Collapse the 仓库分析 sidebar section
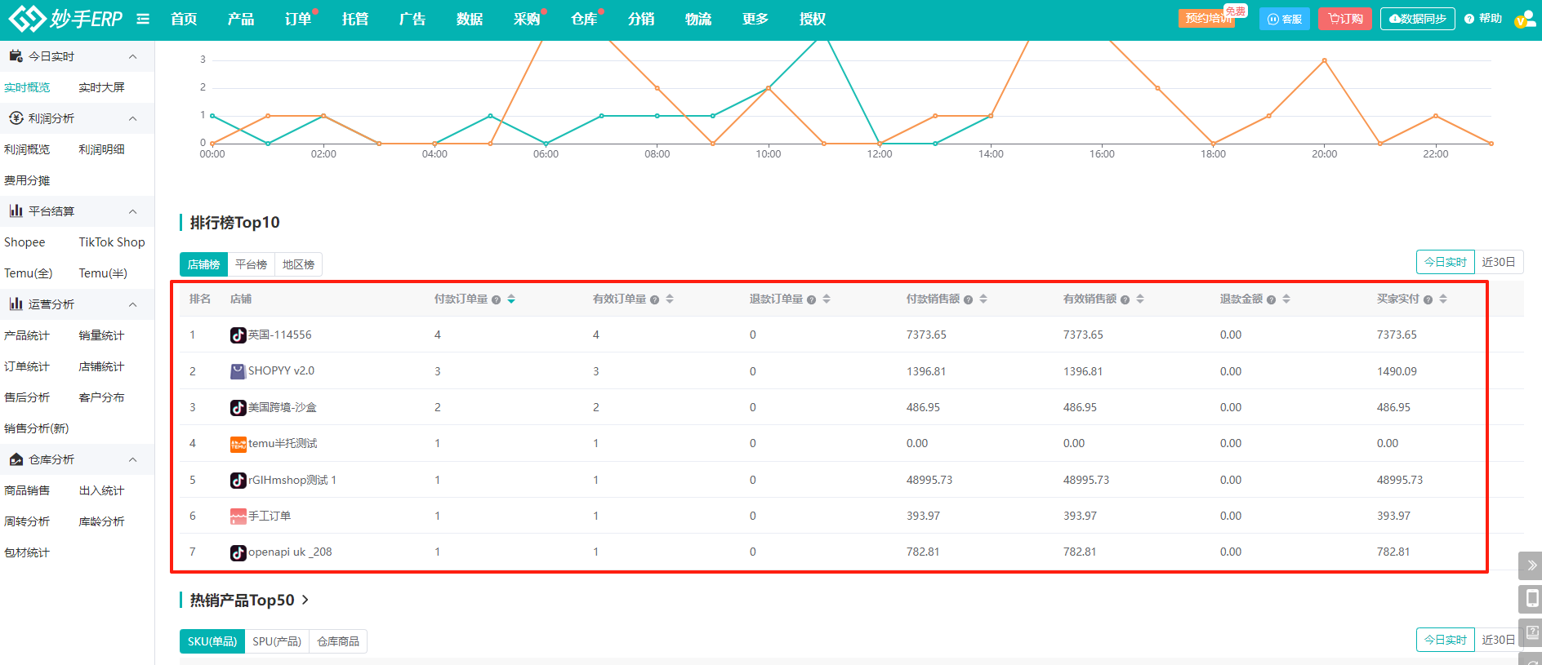The width and height of the screenshot is (1542, 665). pyautogui.click(x=132, y=459)
